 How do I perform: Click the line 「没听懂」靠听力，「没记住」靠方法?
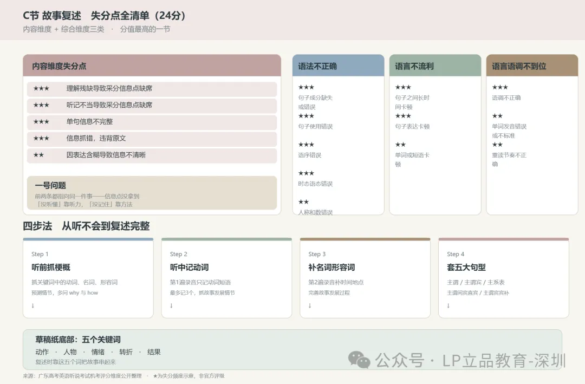(83, 205)
